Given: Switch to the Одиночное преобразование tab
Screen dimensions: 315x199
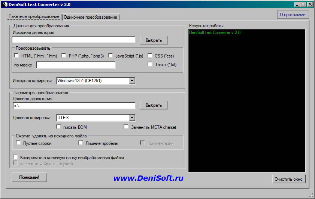Looking at the screenshot, I should pyautogui.click(x=90, y=17).
